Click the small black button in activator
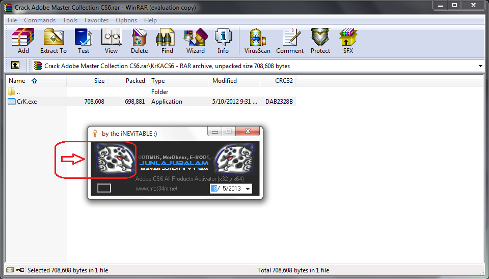Screen dimensions: 489x279 [104, 188]
